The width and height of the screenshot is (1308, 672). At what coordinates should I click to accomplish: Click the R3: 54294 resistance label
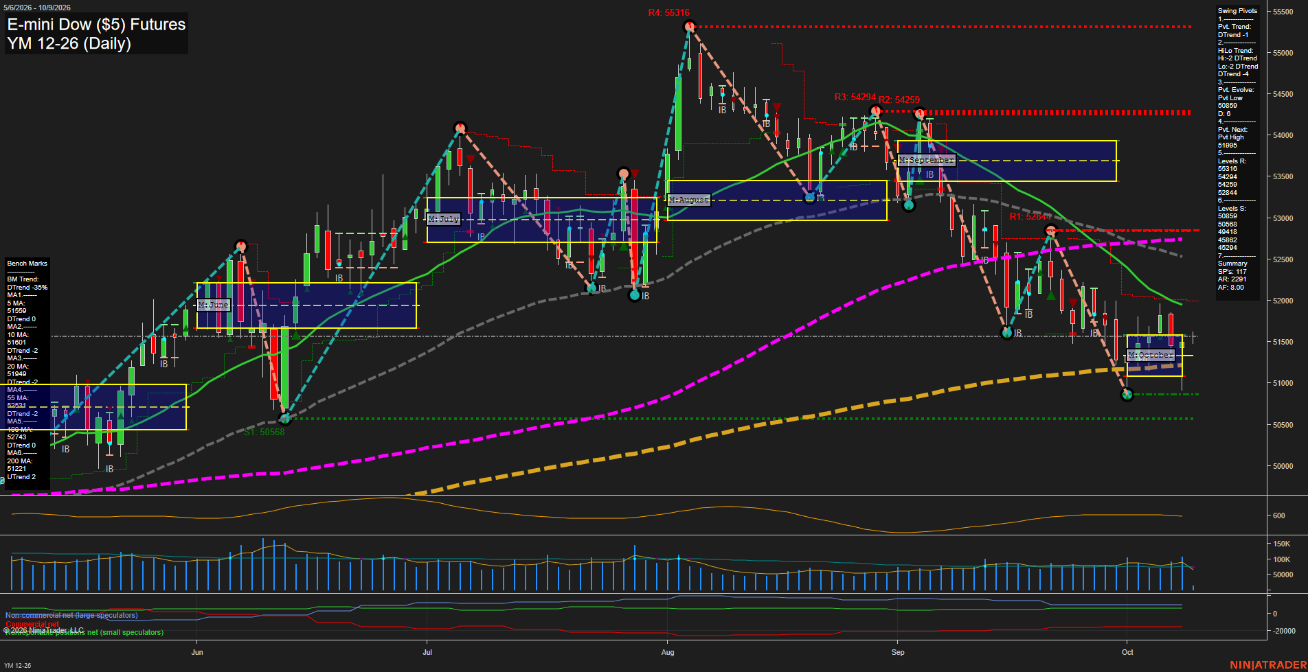click(855, 97)
